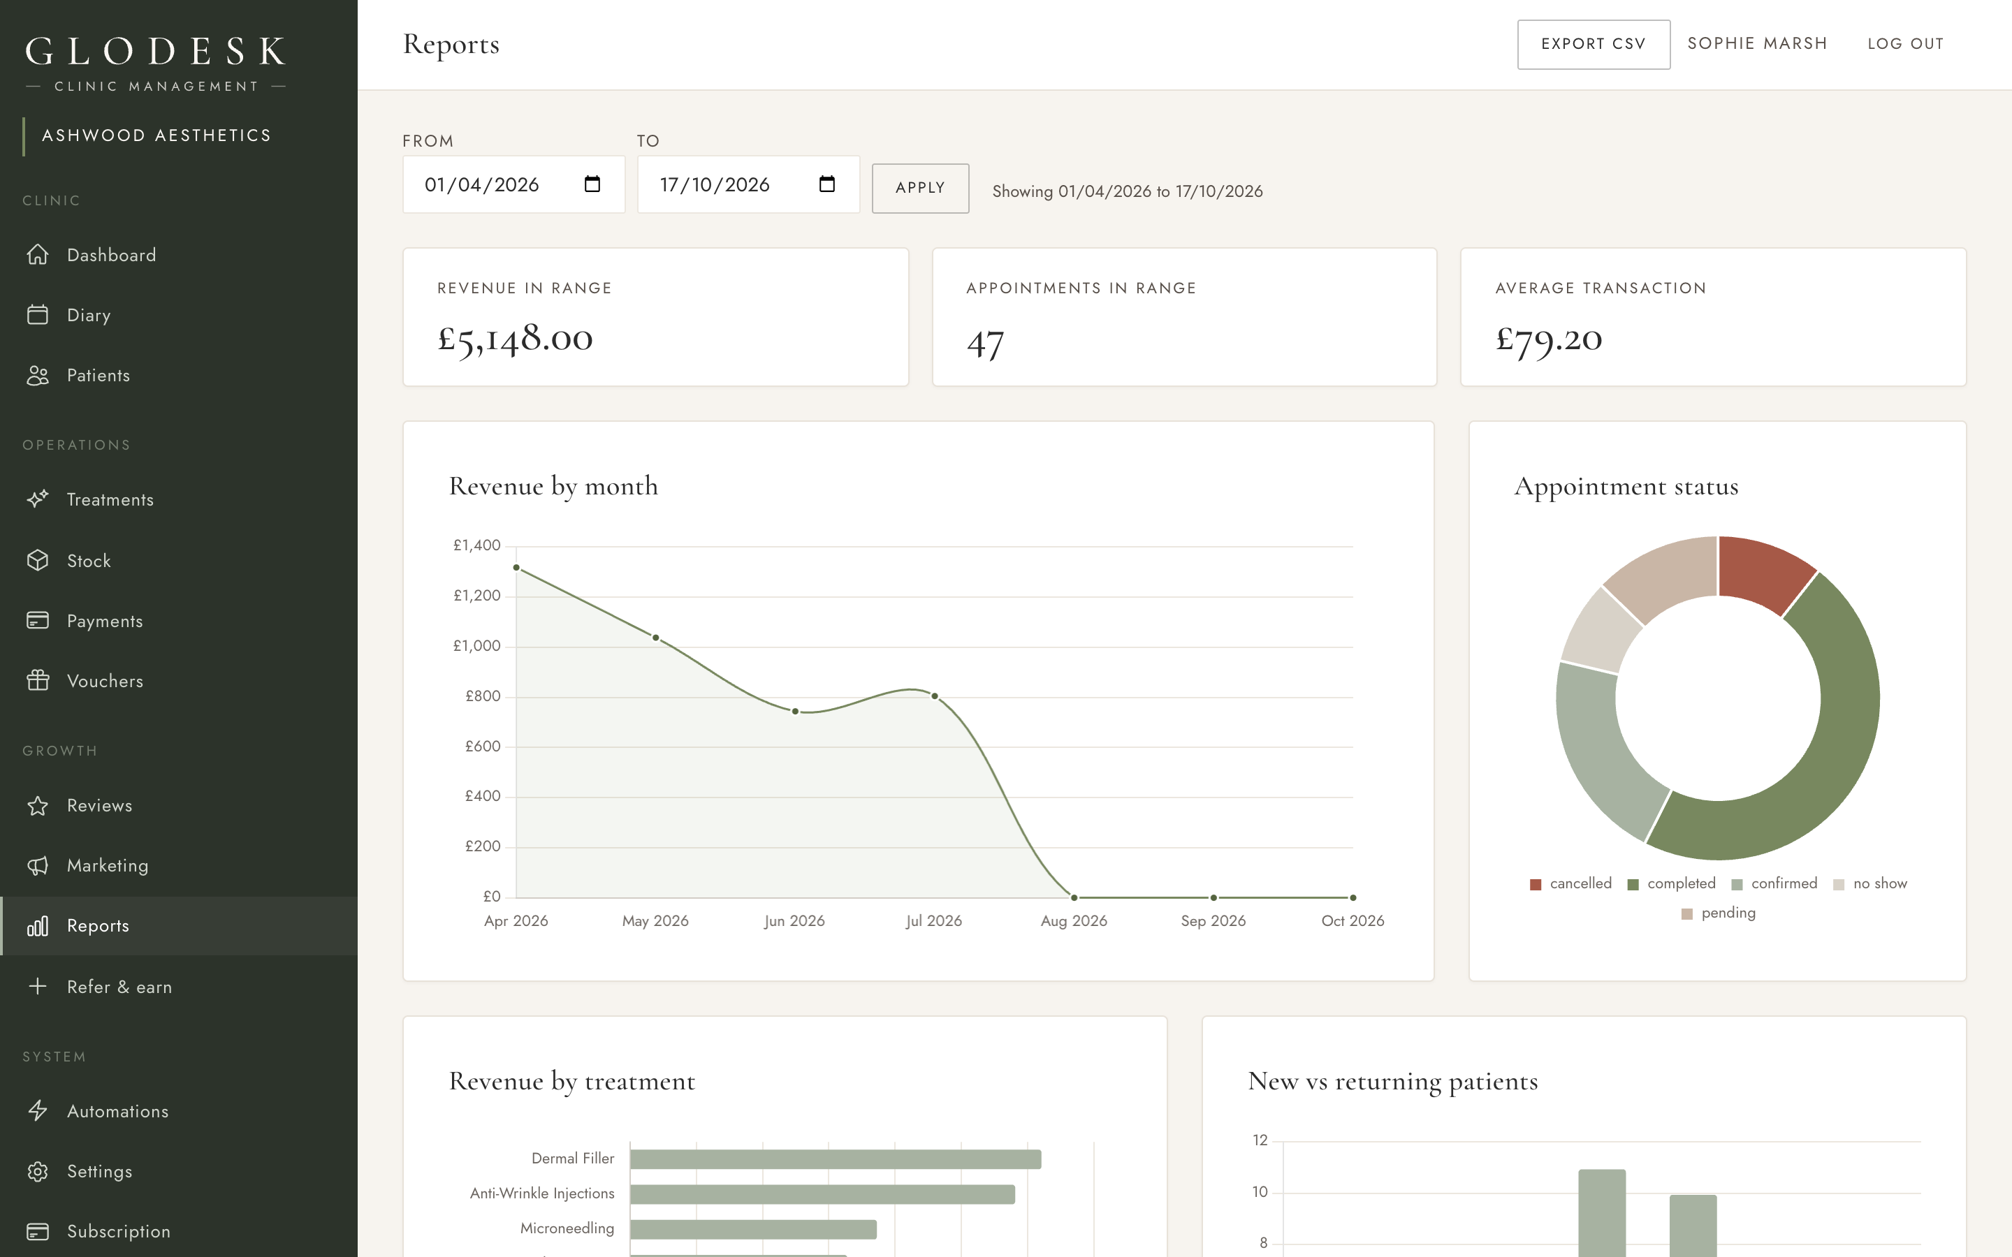2012x1257 pixels.
Task: Go to the Diary page
Action: point(179,315)
